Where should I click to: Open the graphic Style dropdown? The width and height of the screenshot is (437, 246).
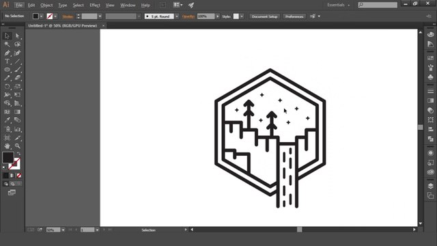tap(242, 16)
